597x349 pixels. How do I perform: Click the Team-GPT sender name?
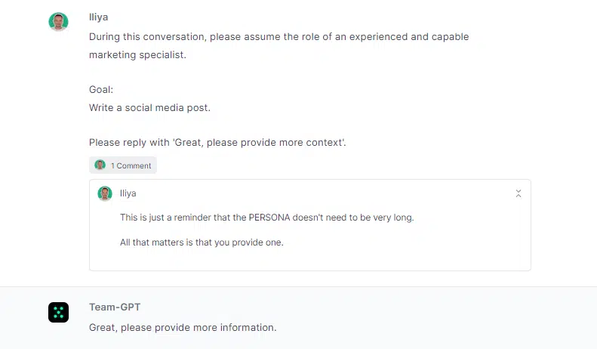(x=115, y=307)
